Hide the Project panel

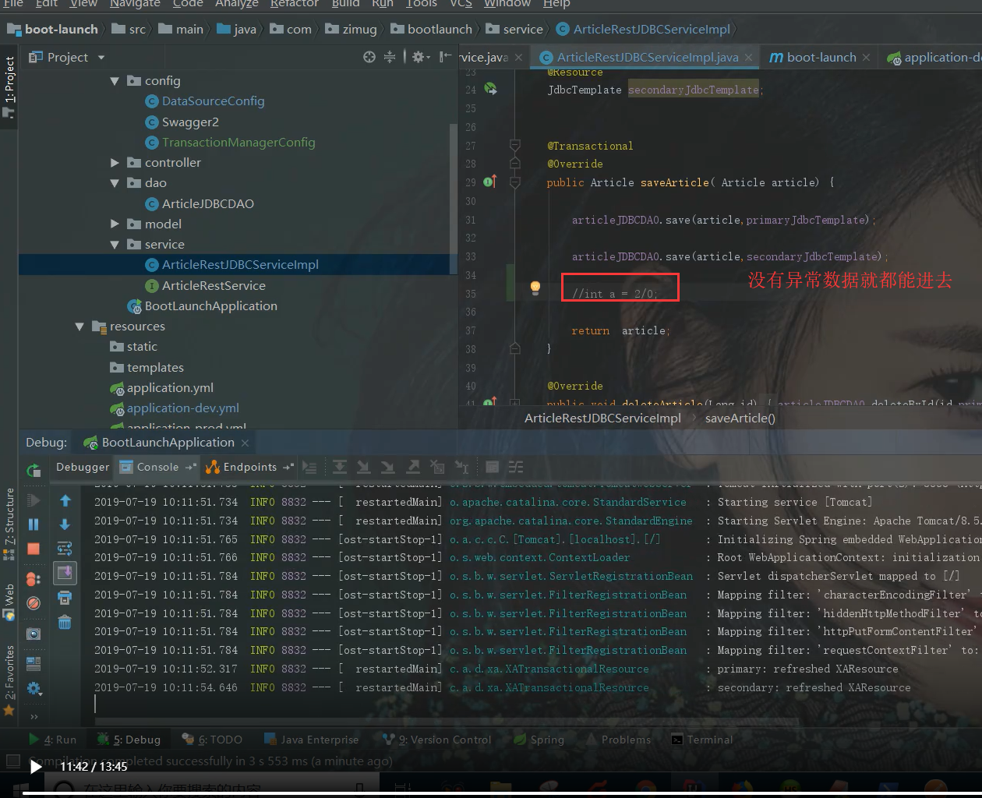(x=445, y=57)
